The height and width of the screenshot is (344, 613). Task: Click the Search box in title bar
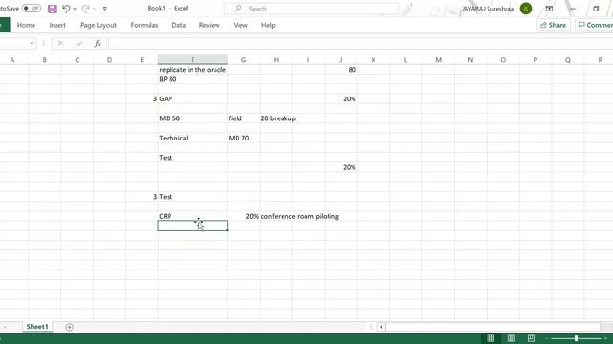click(x=311, y=9)
